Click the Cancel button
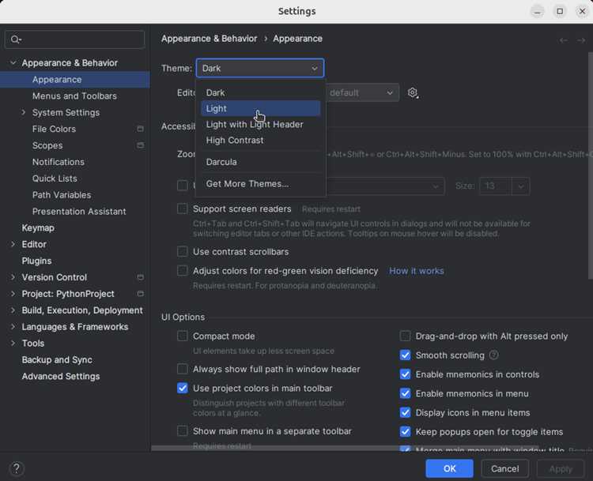Screen dimensions: 593x481 504,468
